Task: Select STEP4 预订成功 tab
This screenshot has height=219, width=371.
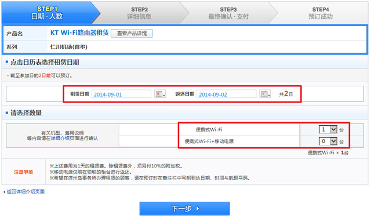Action: point(321,13)
